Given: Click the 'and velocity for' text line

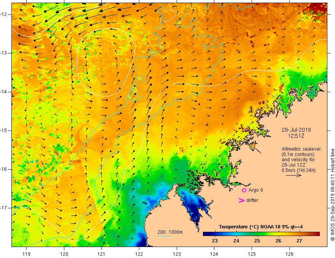Looking at the screenshot, I should [x=298, y=160].
